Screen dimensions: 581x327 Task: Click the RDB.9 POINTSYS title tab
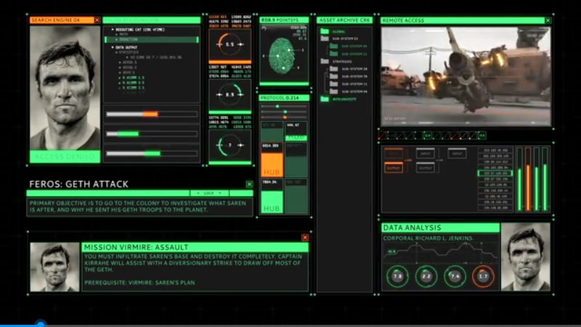pos(284,20)
